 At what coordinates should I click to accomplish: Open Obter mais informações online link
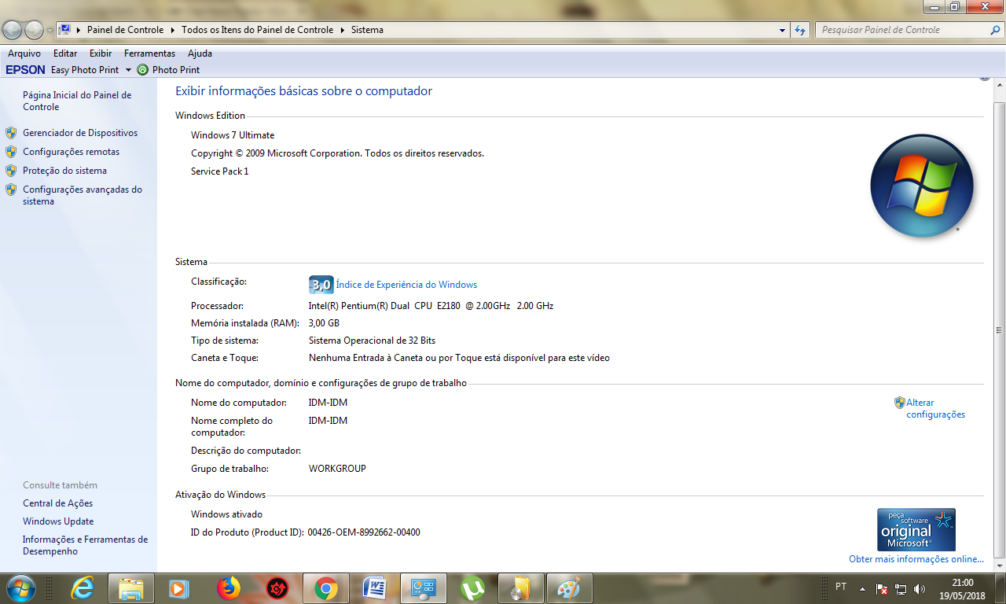click(x=916, y=559)
